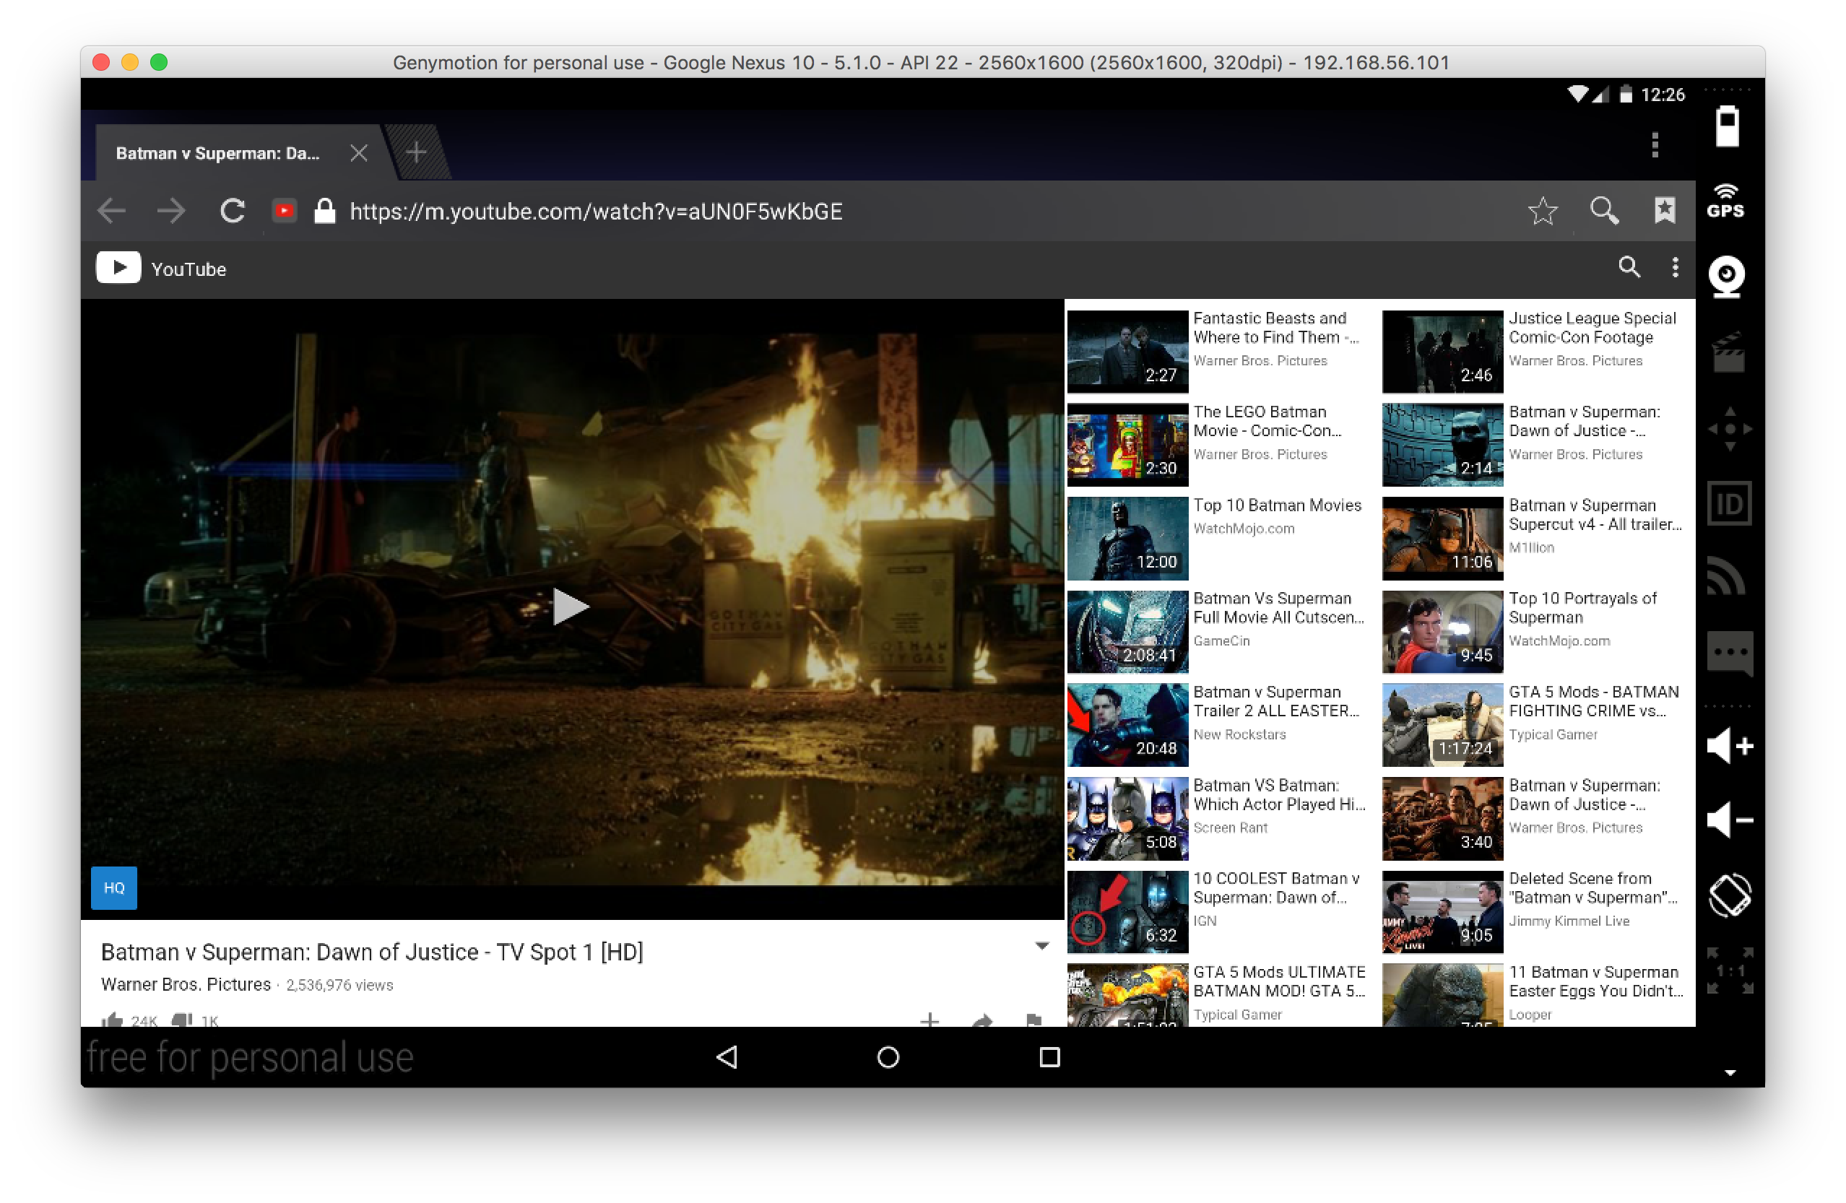This screenshot has height=1203, width=1846.
Task: Open a new browser tab
Action: tap(417, 152)
